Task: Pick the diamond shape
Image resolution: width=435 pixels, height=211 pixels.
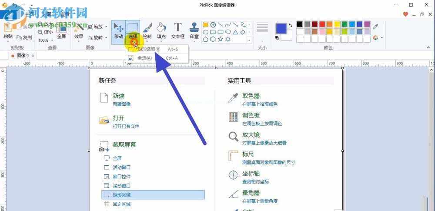Action: [x=243, y=32]
